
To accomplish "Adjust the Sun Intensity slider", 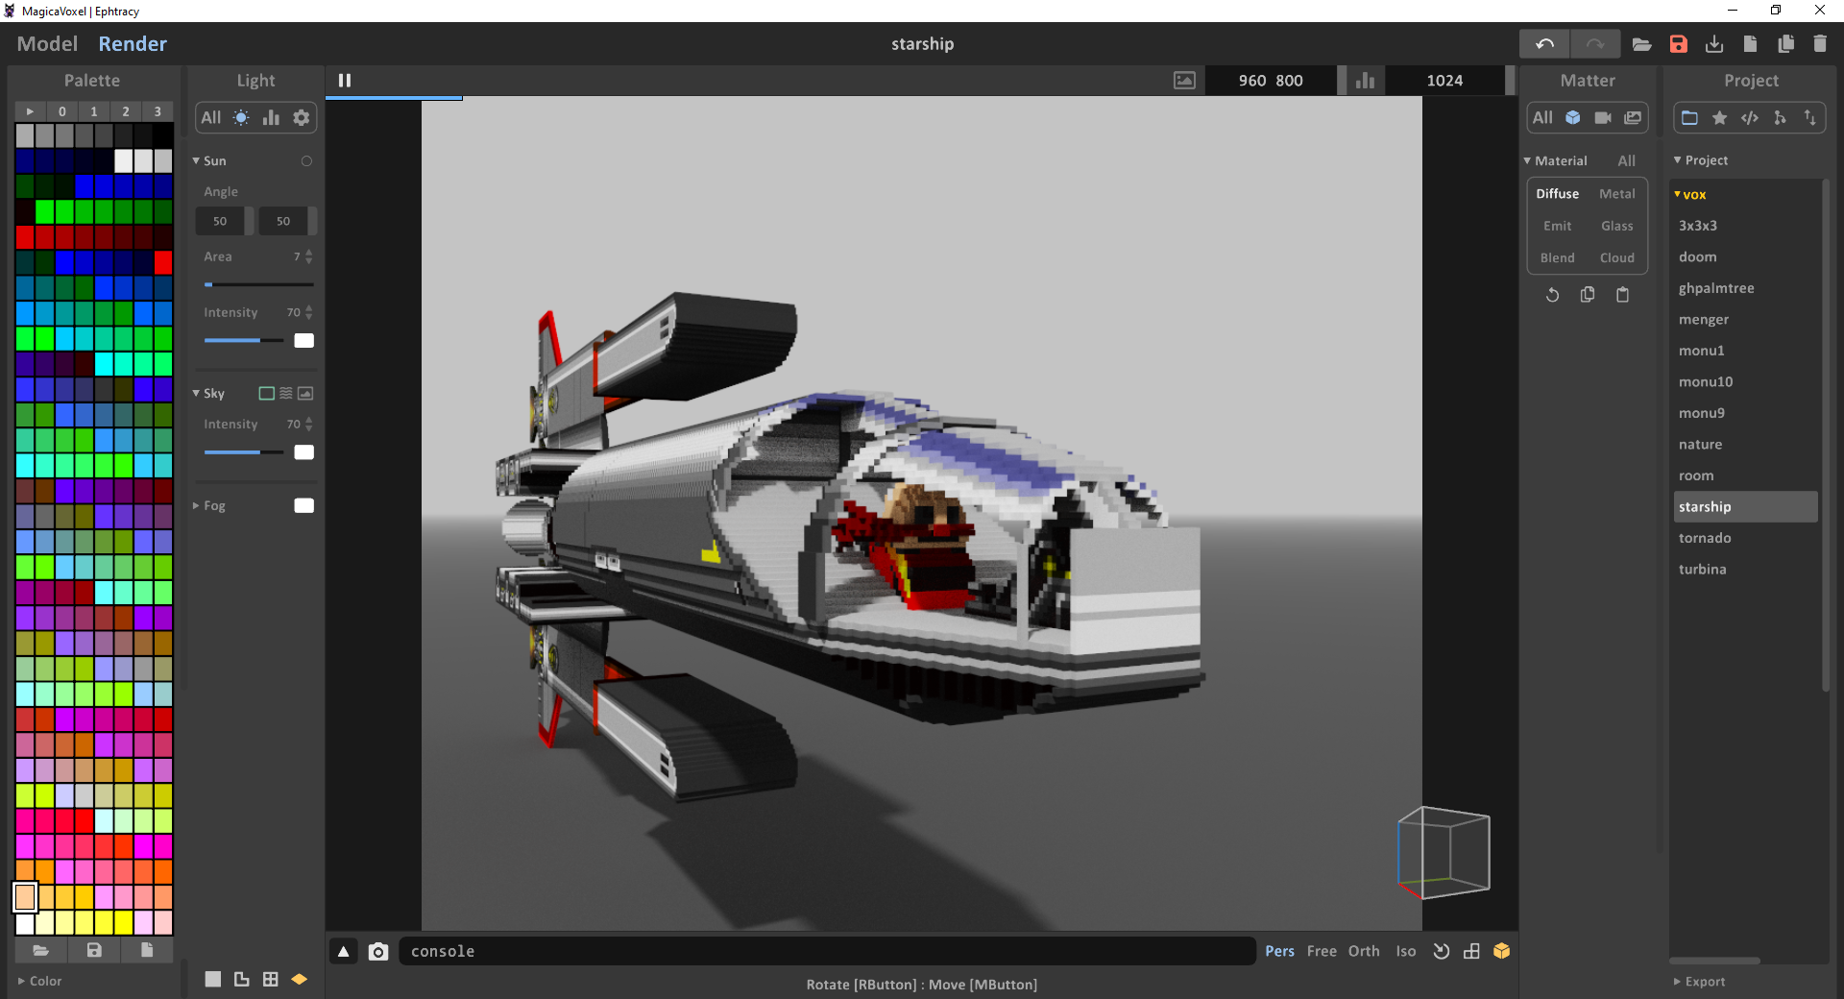I will point(244,340).
